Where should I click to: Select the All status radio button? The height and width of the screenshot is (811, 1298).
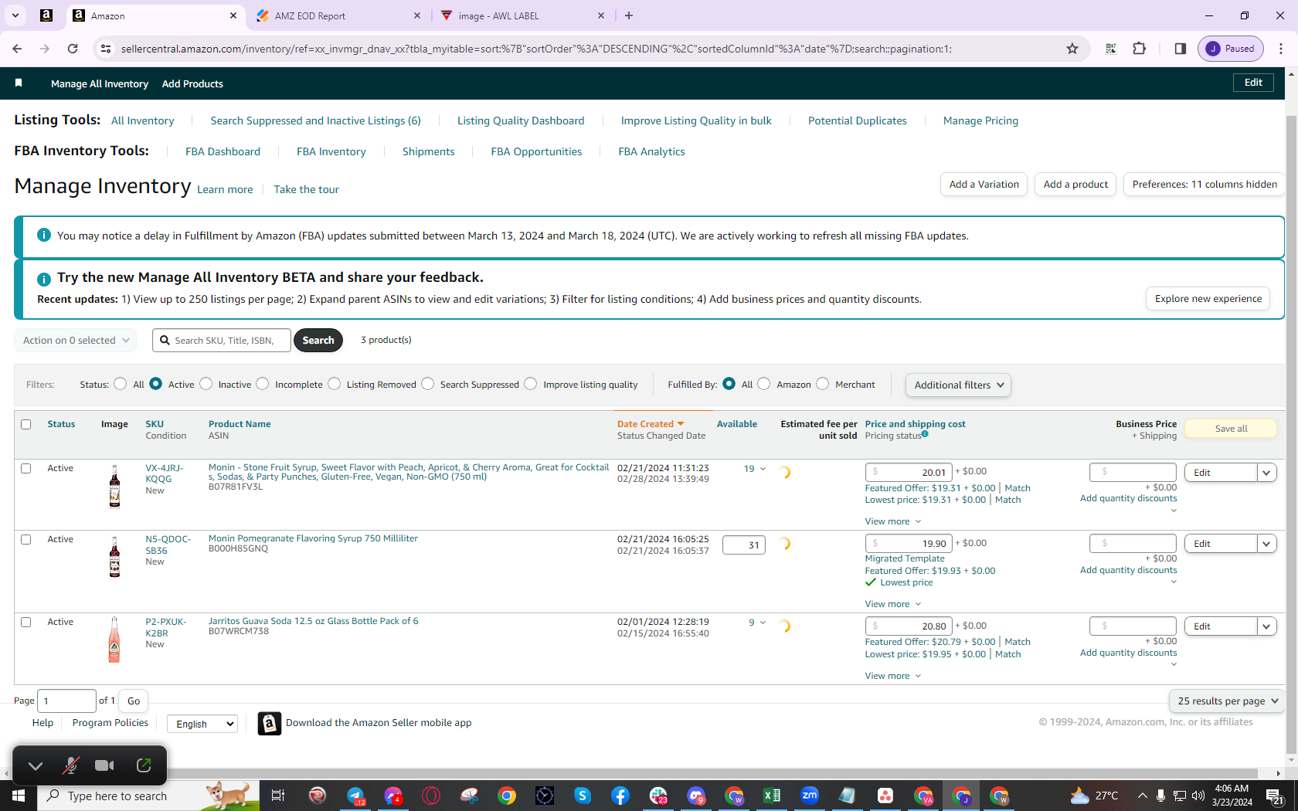[120, 384]
